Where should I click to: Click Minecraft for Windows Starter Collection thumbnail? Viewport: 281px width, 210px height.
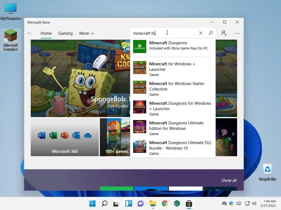coord(140,87)
